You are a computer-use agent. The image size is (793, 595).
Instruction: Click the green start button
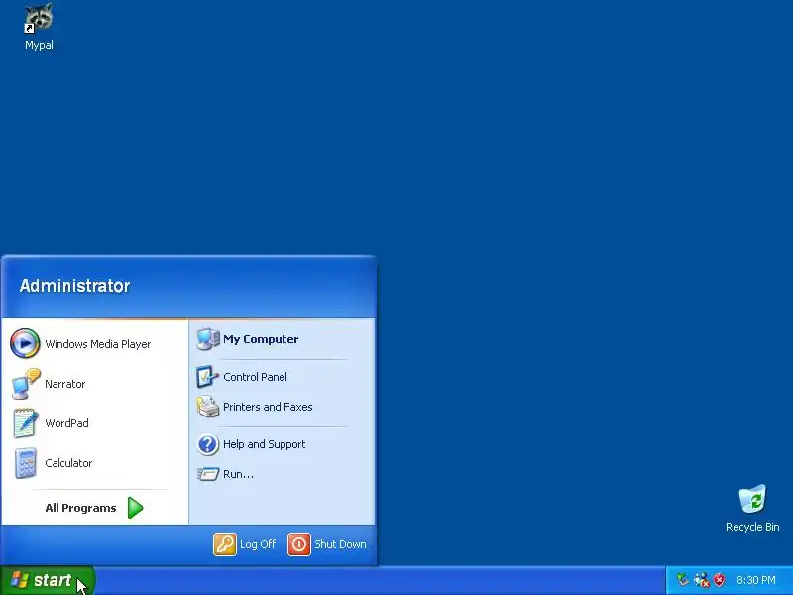47,580
